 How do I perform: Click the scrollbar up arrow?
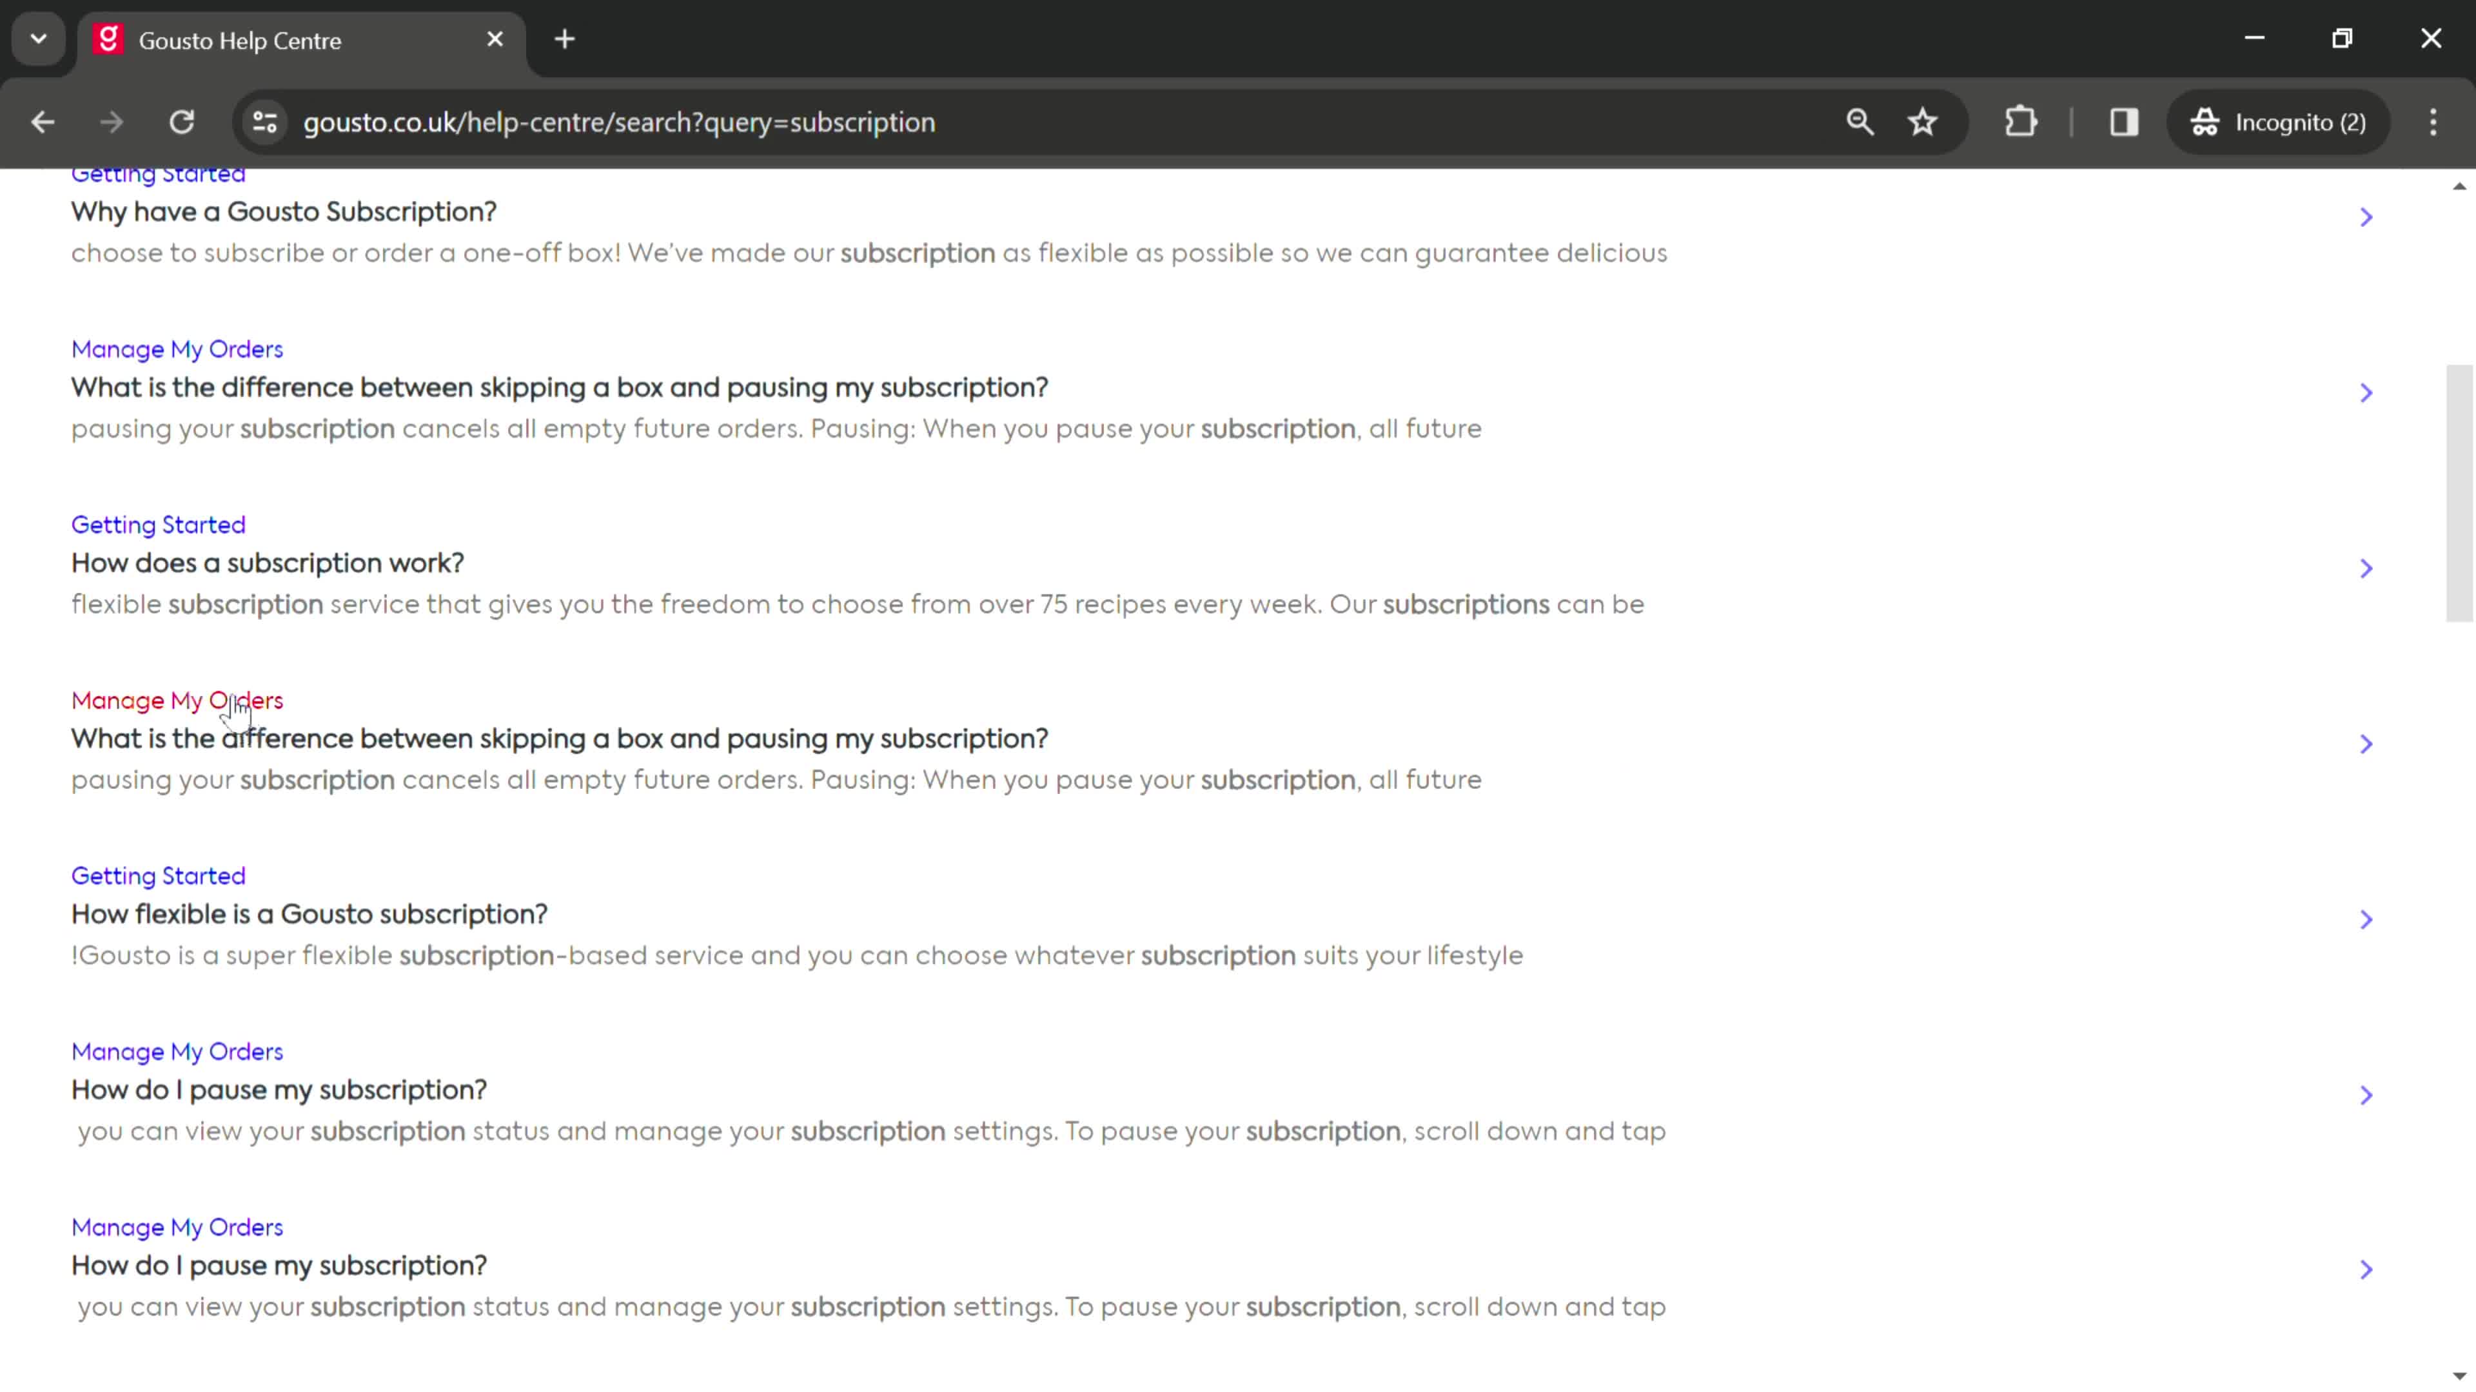pyautogui.click(x=2460, y=186)
